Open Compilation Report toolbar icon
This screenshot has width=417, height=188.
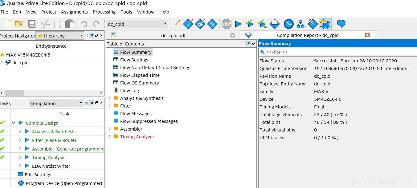[274, 24]
